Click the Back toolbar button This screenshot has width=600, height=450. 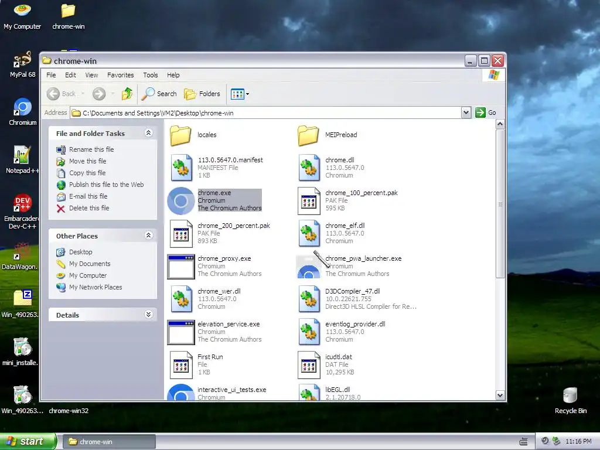tap(62, 94)
